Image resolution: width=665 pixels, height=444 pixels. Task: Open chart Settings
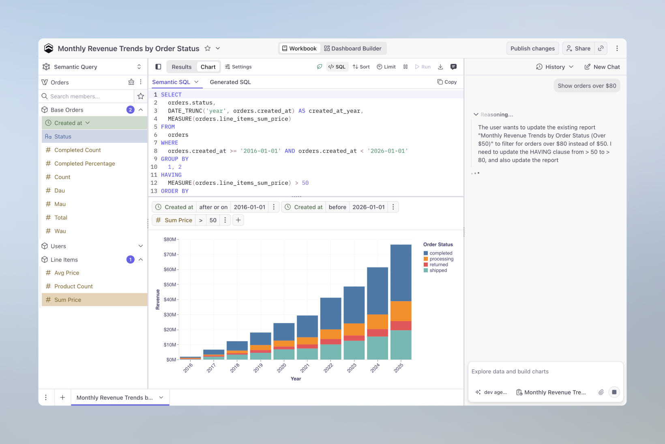point(238,67)
